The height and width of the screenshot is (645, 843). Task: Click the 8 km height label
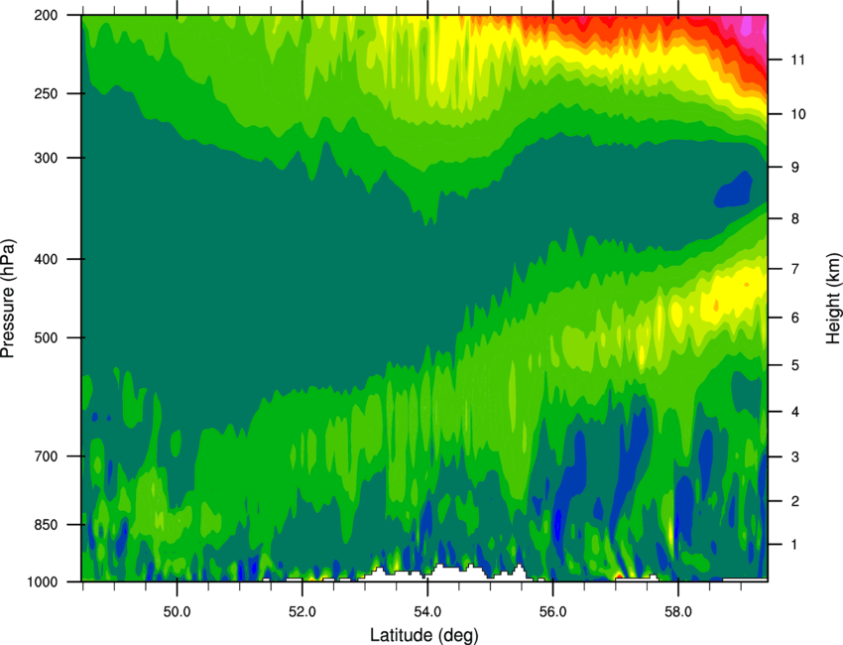[x=795, y=218]
